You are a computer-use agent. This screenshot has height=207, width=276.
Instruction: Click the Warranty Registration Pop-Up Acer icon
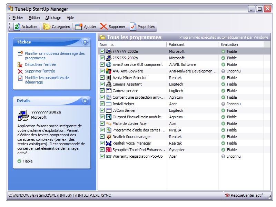(x=109, y=156)
